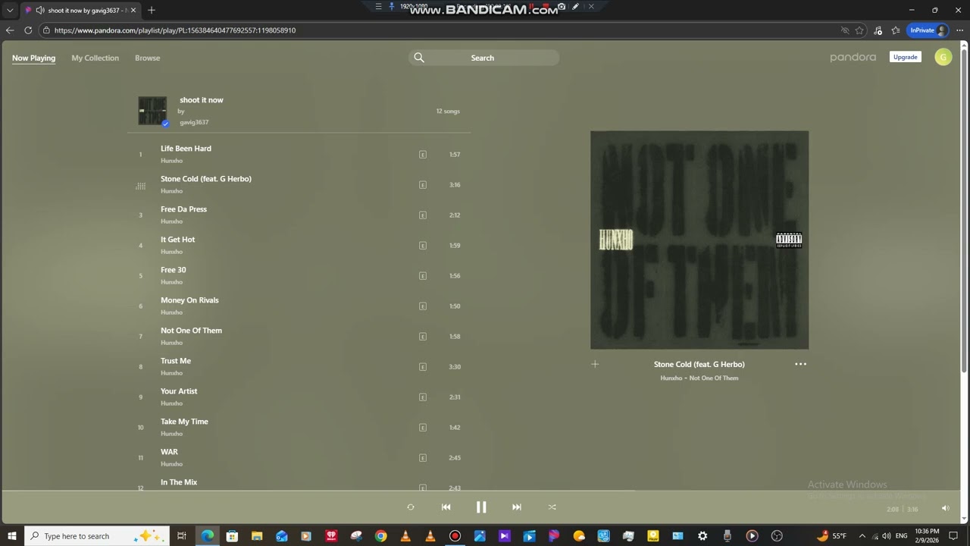Toggle shuffle in the player bar

pos(552,507)
